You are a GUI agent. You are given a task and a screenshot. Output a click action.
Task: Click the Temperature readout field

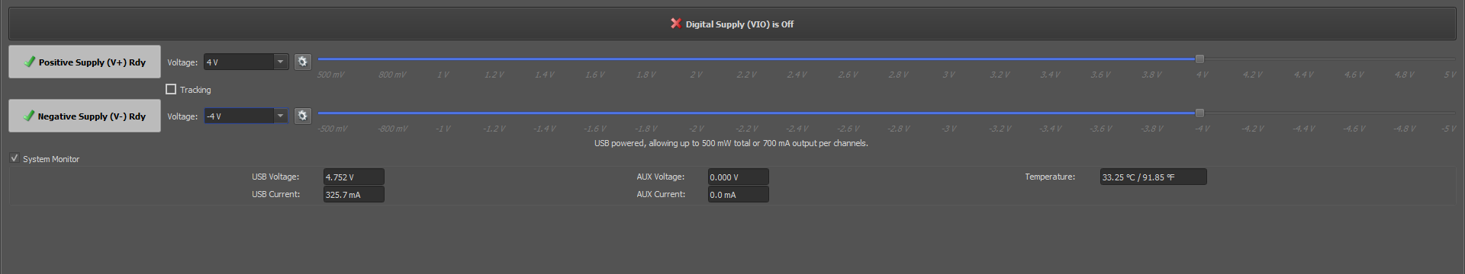(x=1153, y=177)
